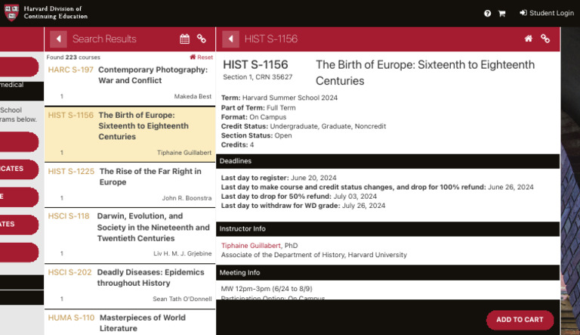Copy link icon in Search Results header

pyautogui.click(x=202, y=39)
